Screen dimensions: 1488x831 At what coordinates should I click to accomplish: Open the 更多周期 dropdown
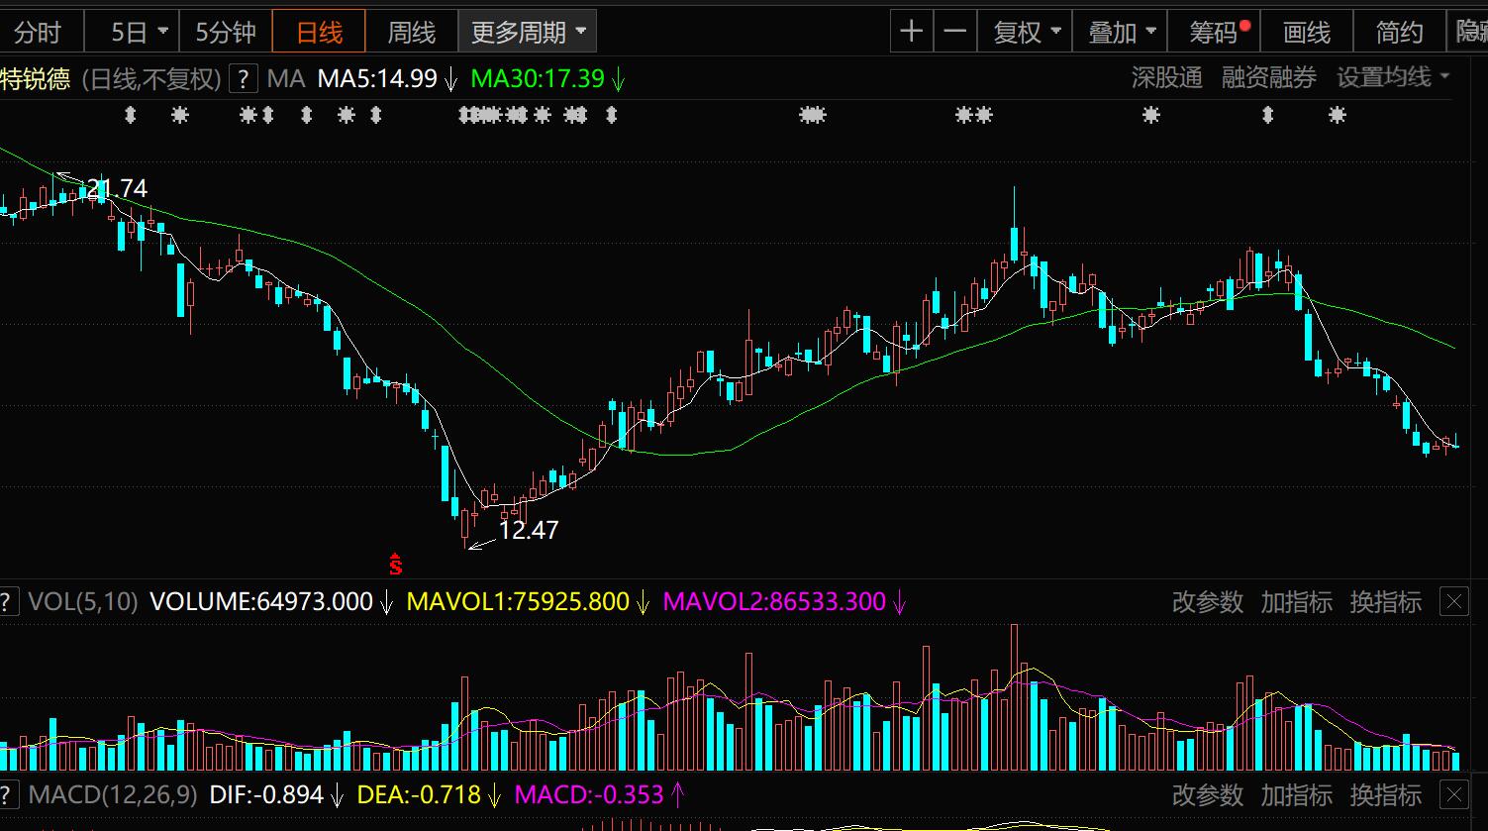pyautogui.click(x=528, y=33)
